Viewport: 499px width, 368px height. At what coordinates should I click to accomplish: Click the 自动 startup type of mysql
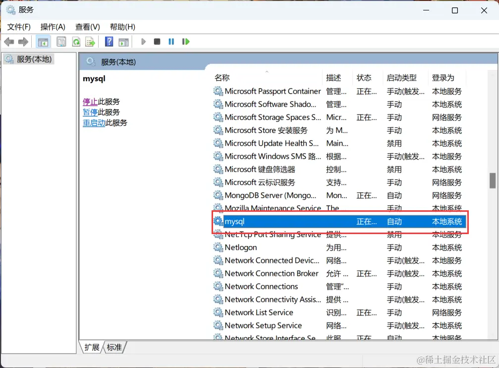point(394,222)
